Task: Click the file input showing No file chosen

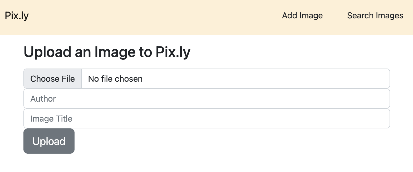Action: (115, 79)
